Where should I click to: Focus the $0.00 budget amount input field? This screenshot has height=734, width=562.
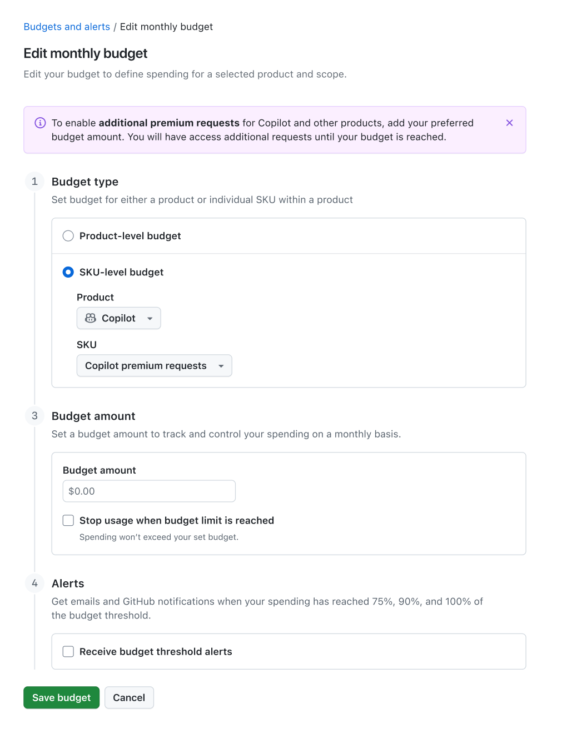coord(149,491)
